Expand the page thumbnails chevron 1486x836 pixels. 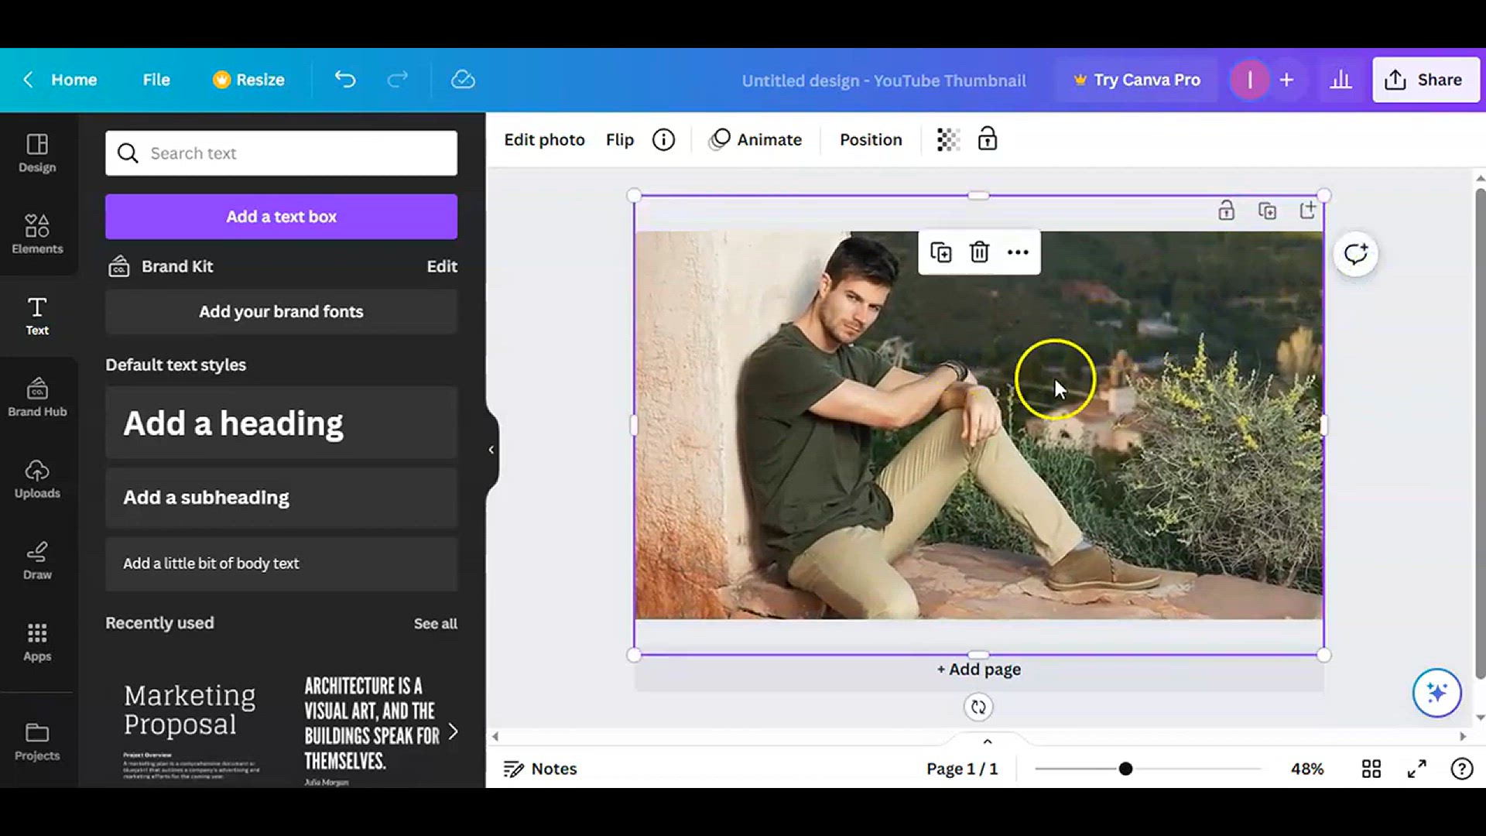point(987,742)
